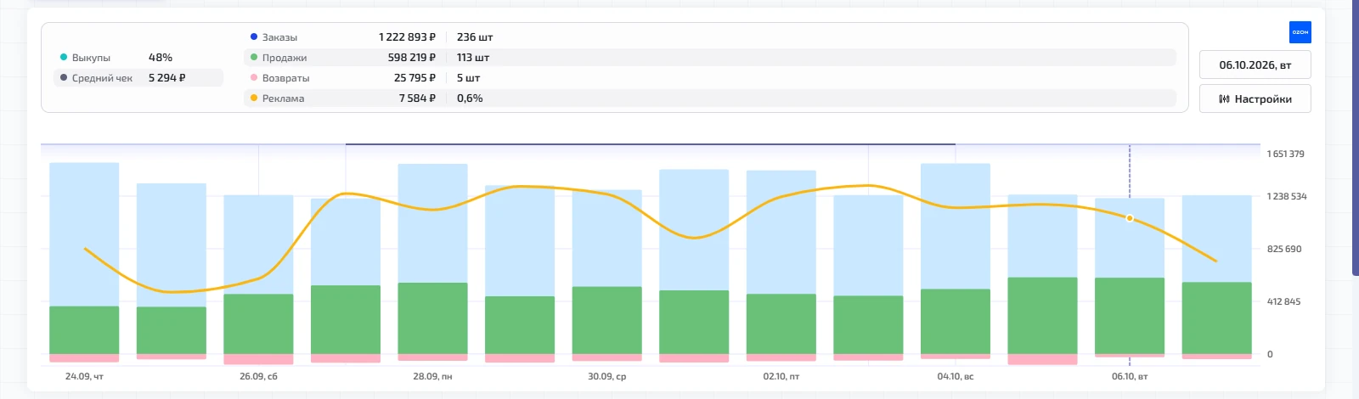Click the advertising value 7 584 ₽
Viewport: 1359px width, 399px height.
click(417, 98)
